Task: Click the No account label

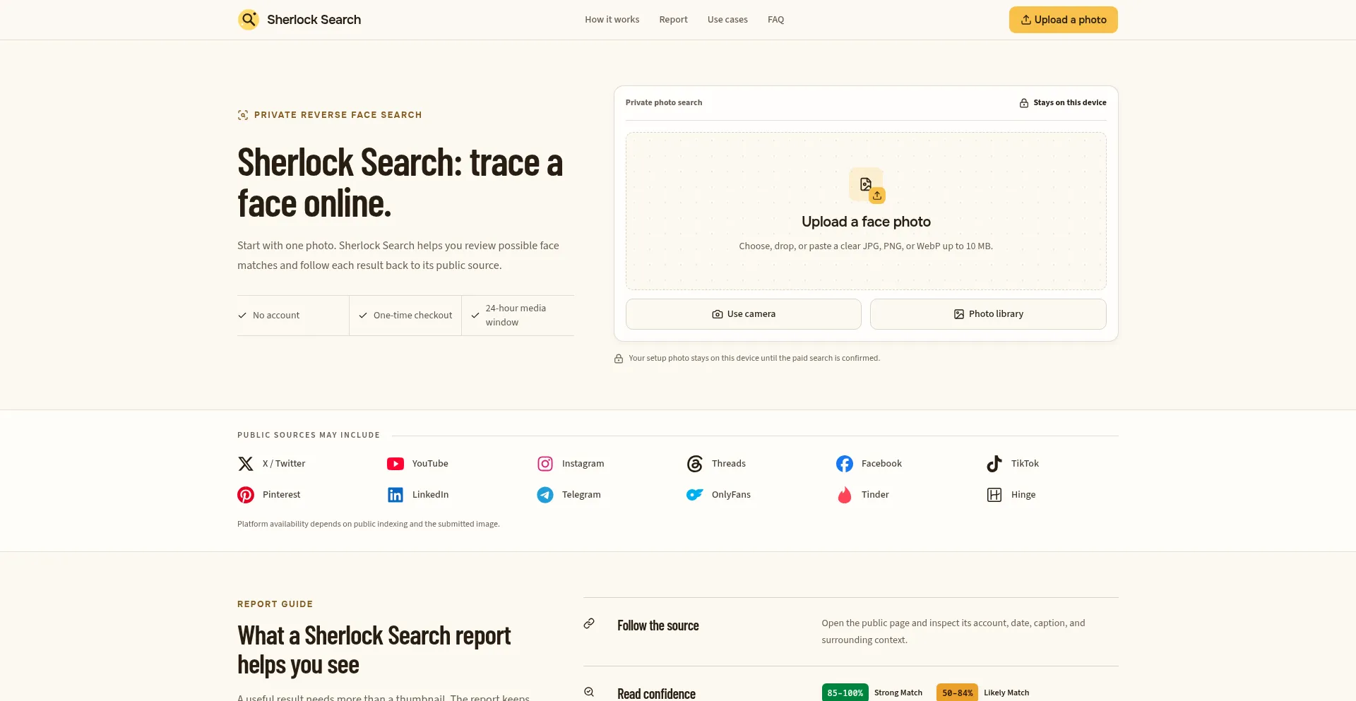Action: click(x=276, y=316)
